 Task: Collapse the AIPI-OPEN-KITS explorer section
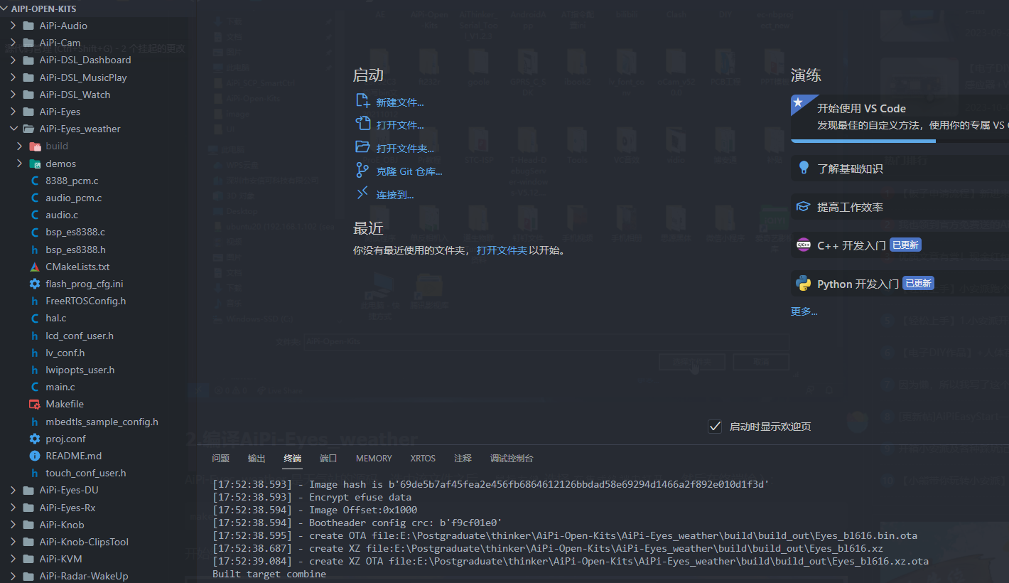[6, 9]
